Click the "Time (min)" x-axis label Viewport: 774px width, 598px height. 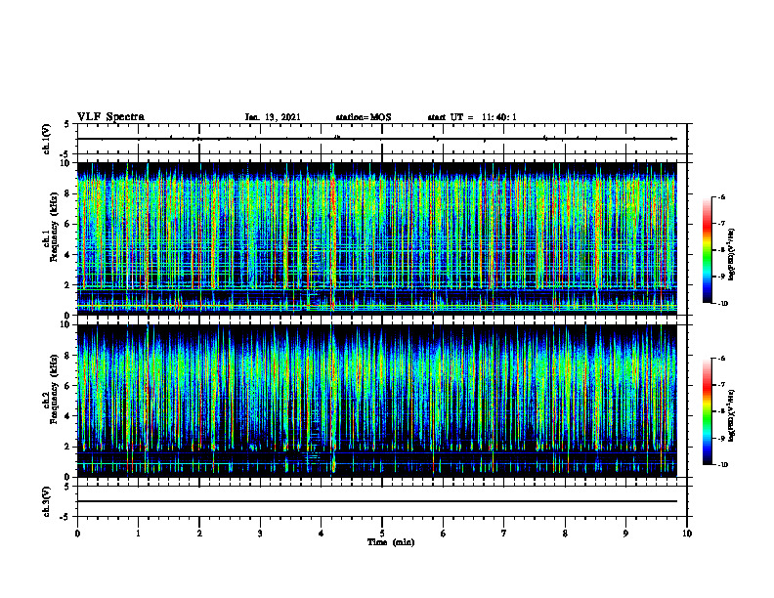(x=391, y=542)
